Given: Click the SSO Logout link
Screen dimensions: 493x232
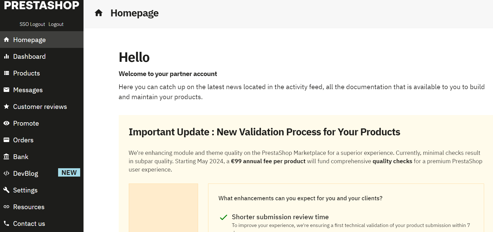Looking at the screenshot, I should click(32, 24).
